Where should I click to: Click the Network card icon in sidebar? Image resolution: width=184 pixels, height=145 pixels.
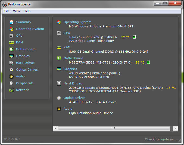click(11, 90)
